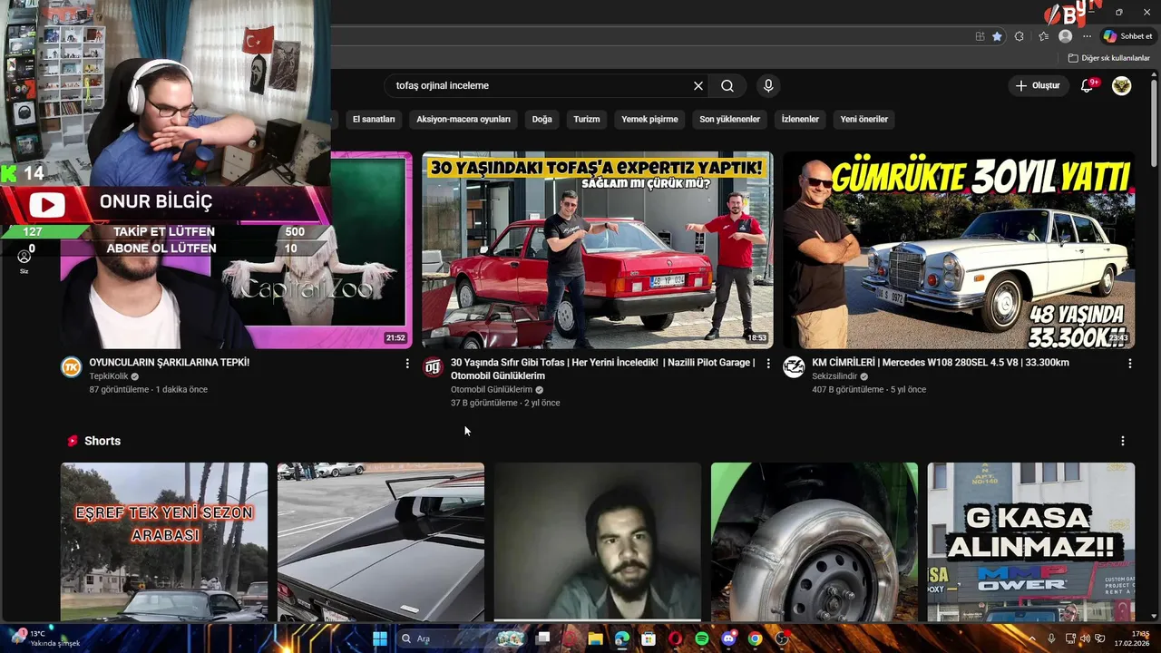Open the dark car roof spoiler short
This screenshot has height=653, width=1161.
[381, 541]
